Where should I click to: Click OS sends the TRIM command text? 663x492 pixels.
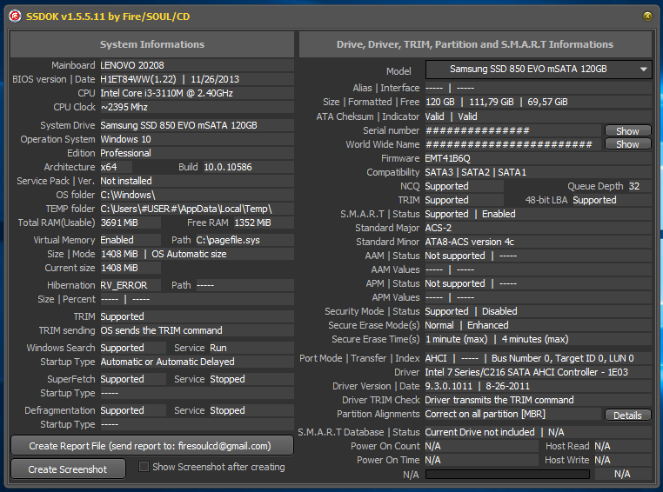coord(161,330)
